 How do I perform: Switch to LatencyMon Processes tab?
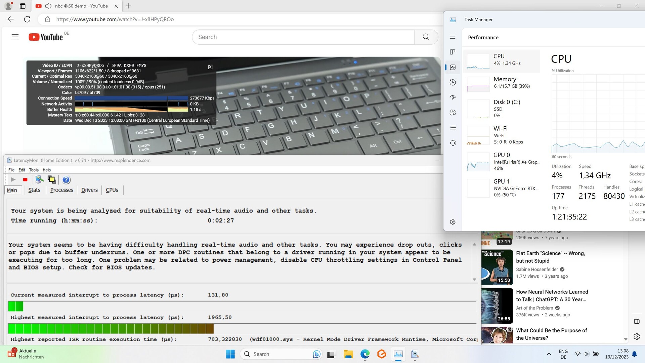61,190
